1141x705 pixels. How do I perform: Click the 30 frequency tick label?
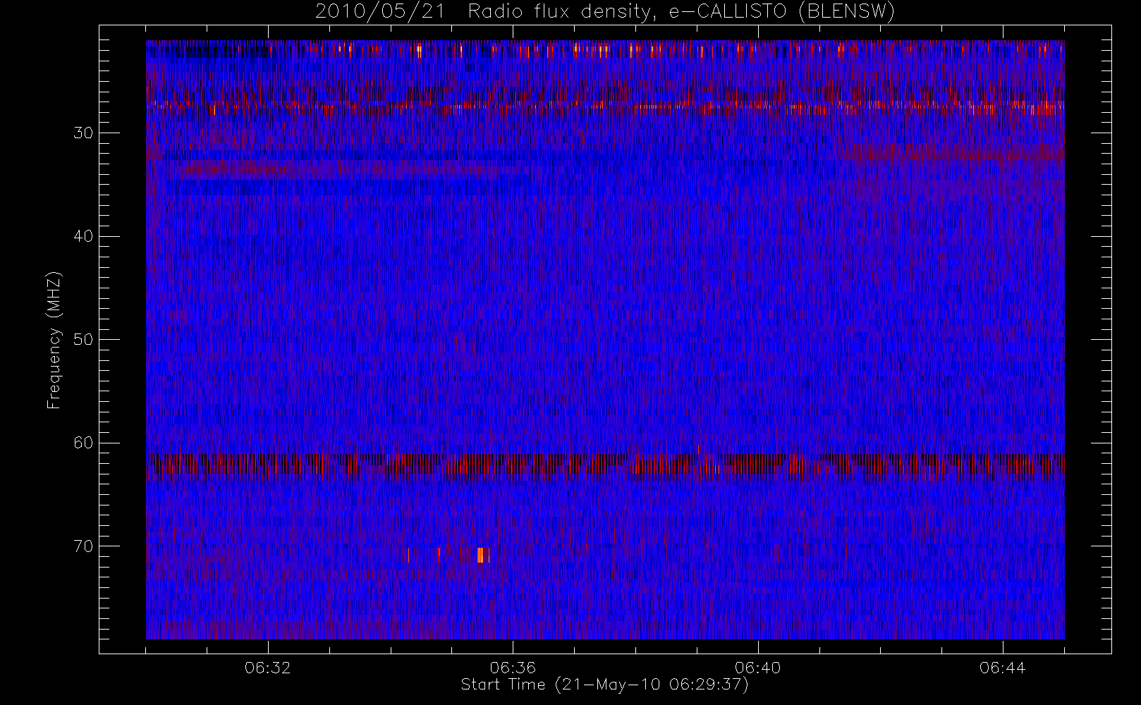83,133
